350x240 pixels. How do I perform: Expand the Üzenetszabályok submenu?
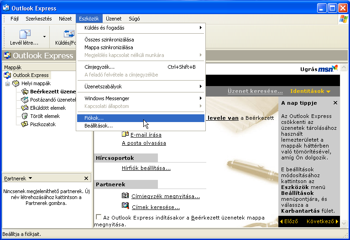141,87
